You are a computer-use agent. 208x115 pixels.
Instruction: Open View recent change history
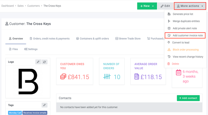(188, 57)
